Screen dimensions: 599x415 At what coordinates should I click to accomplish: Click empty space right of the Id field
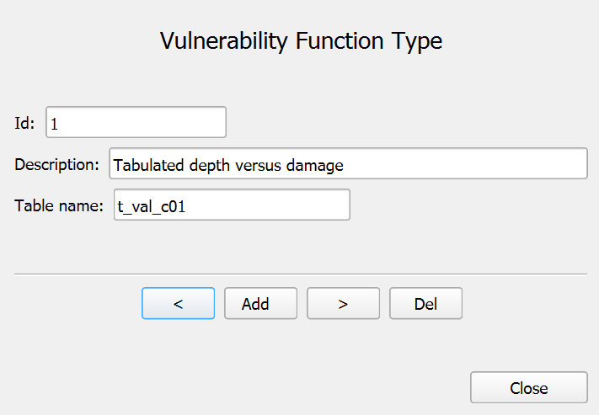point(404,122)
